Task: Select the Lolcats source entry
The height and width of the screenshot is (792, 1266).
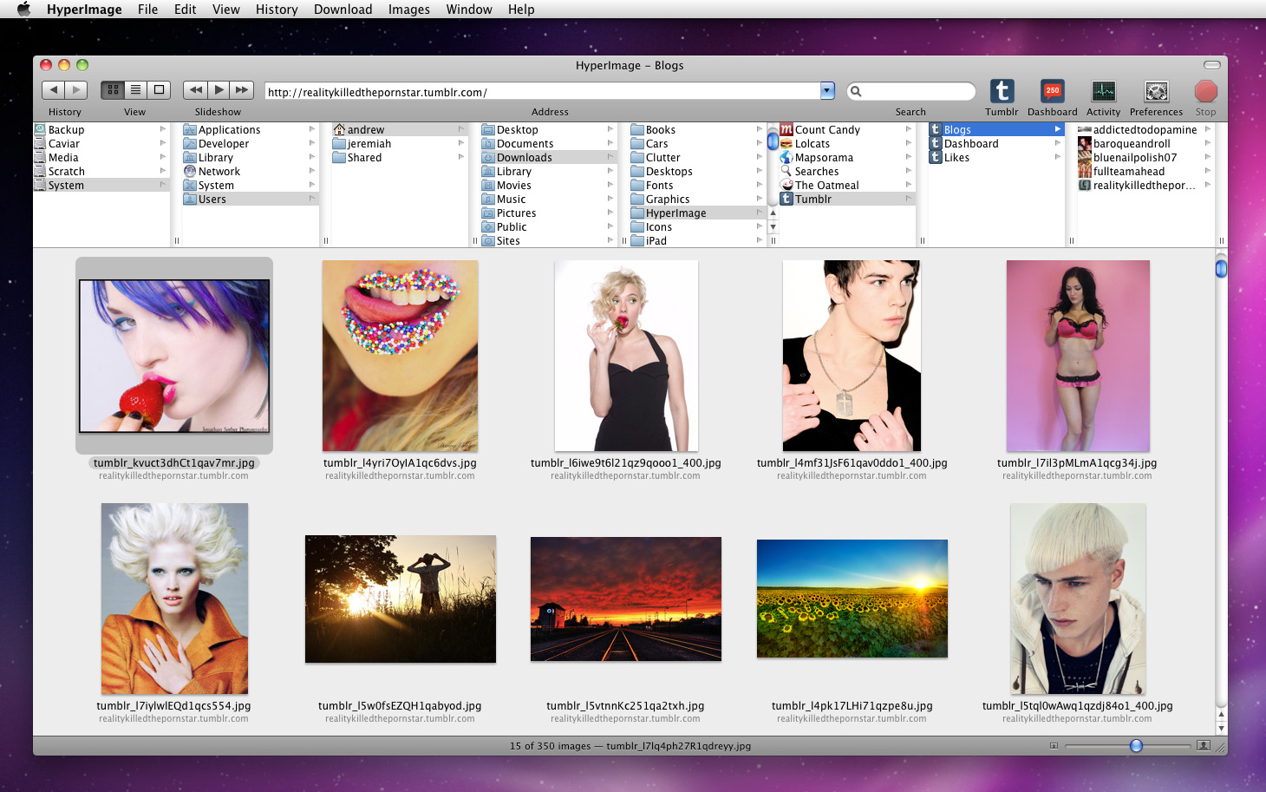Action: [x=812, y=144]
